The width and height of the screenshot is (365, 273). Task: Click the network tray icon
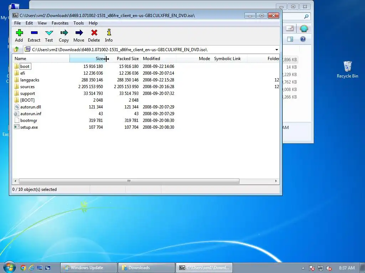click(320, 268)
